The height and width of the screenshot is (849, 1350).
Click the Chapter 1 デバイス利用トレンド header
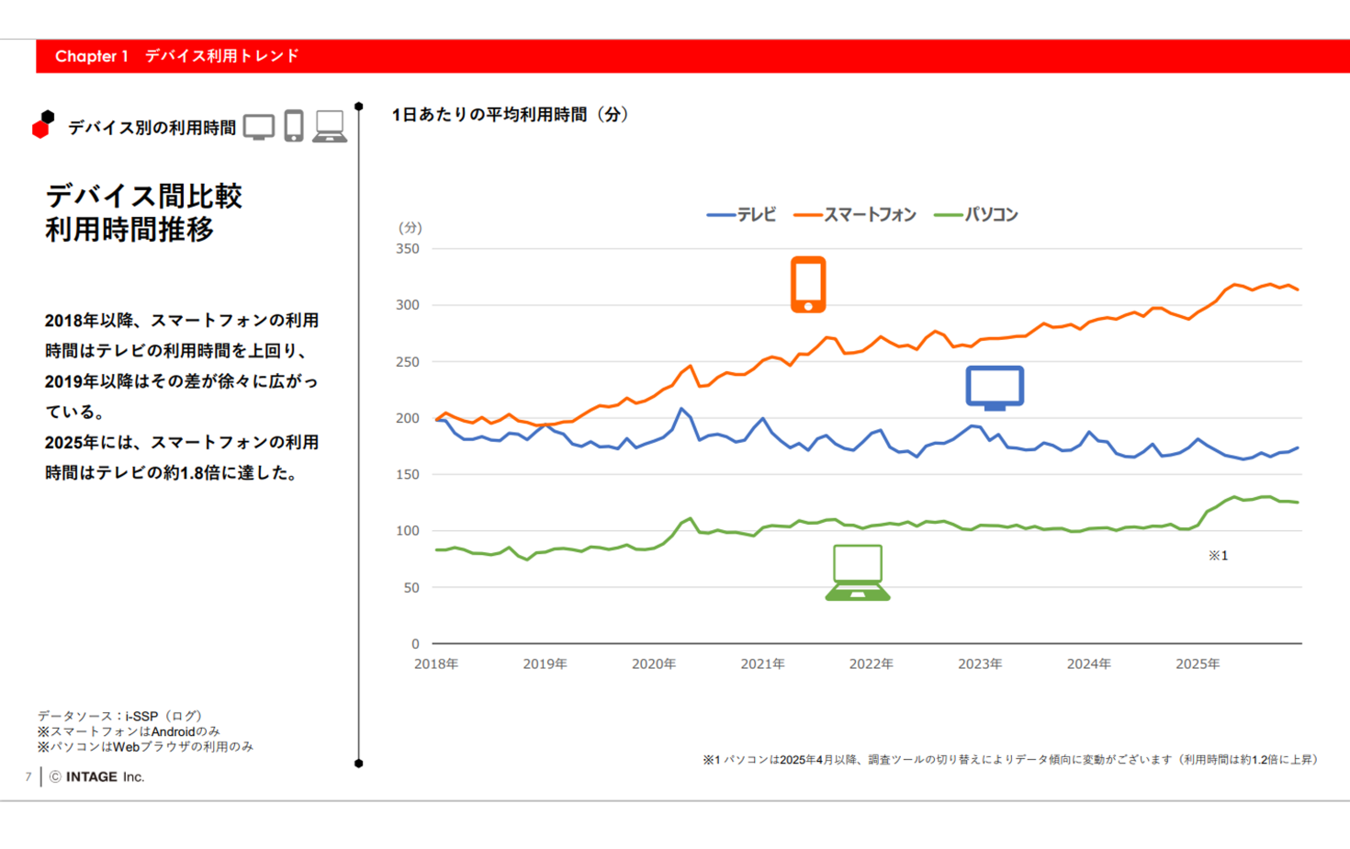(x=177, y=56)
